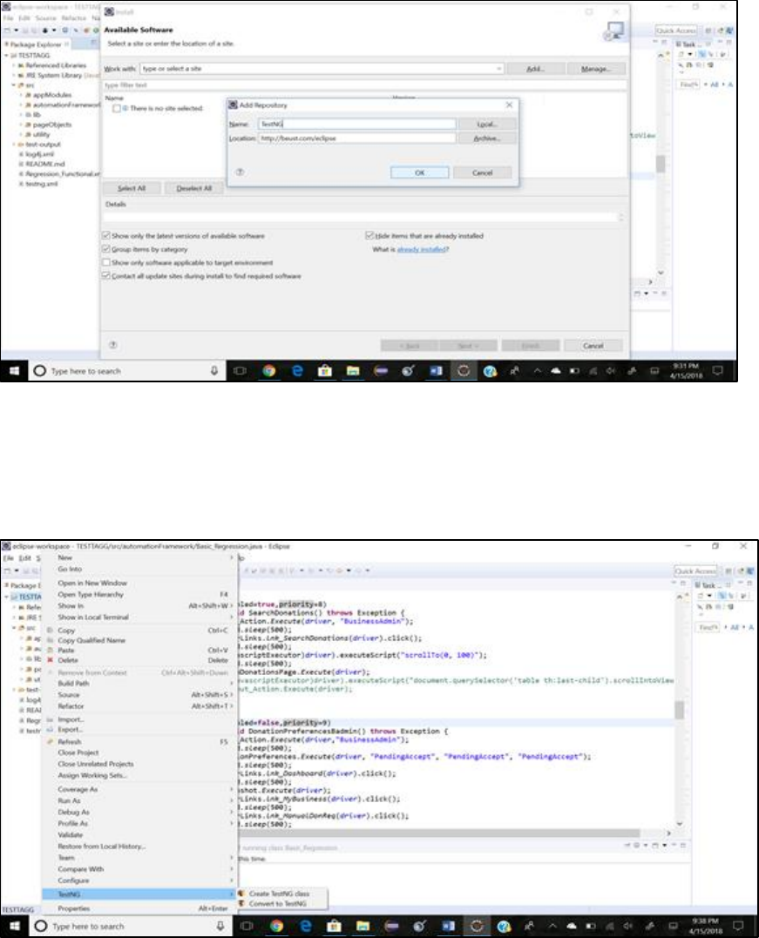This screenshot has width=759, height=938.
Task: Click the help icon at the Install dialog's bottom-left
Action: pos(112,345)
